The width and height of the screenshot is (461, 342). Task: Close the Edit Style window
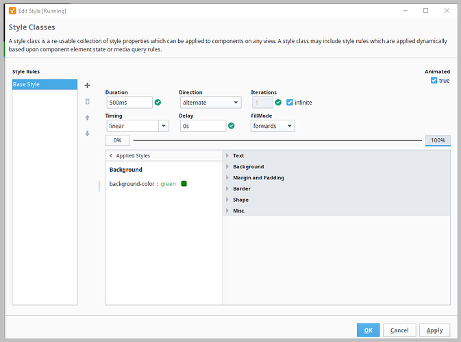(x=447, y=11)
